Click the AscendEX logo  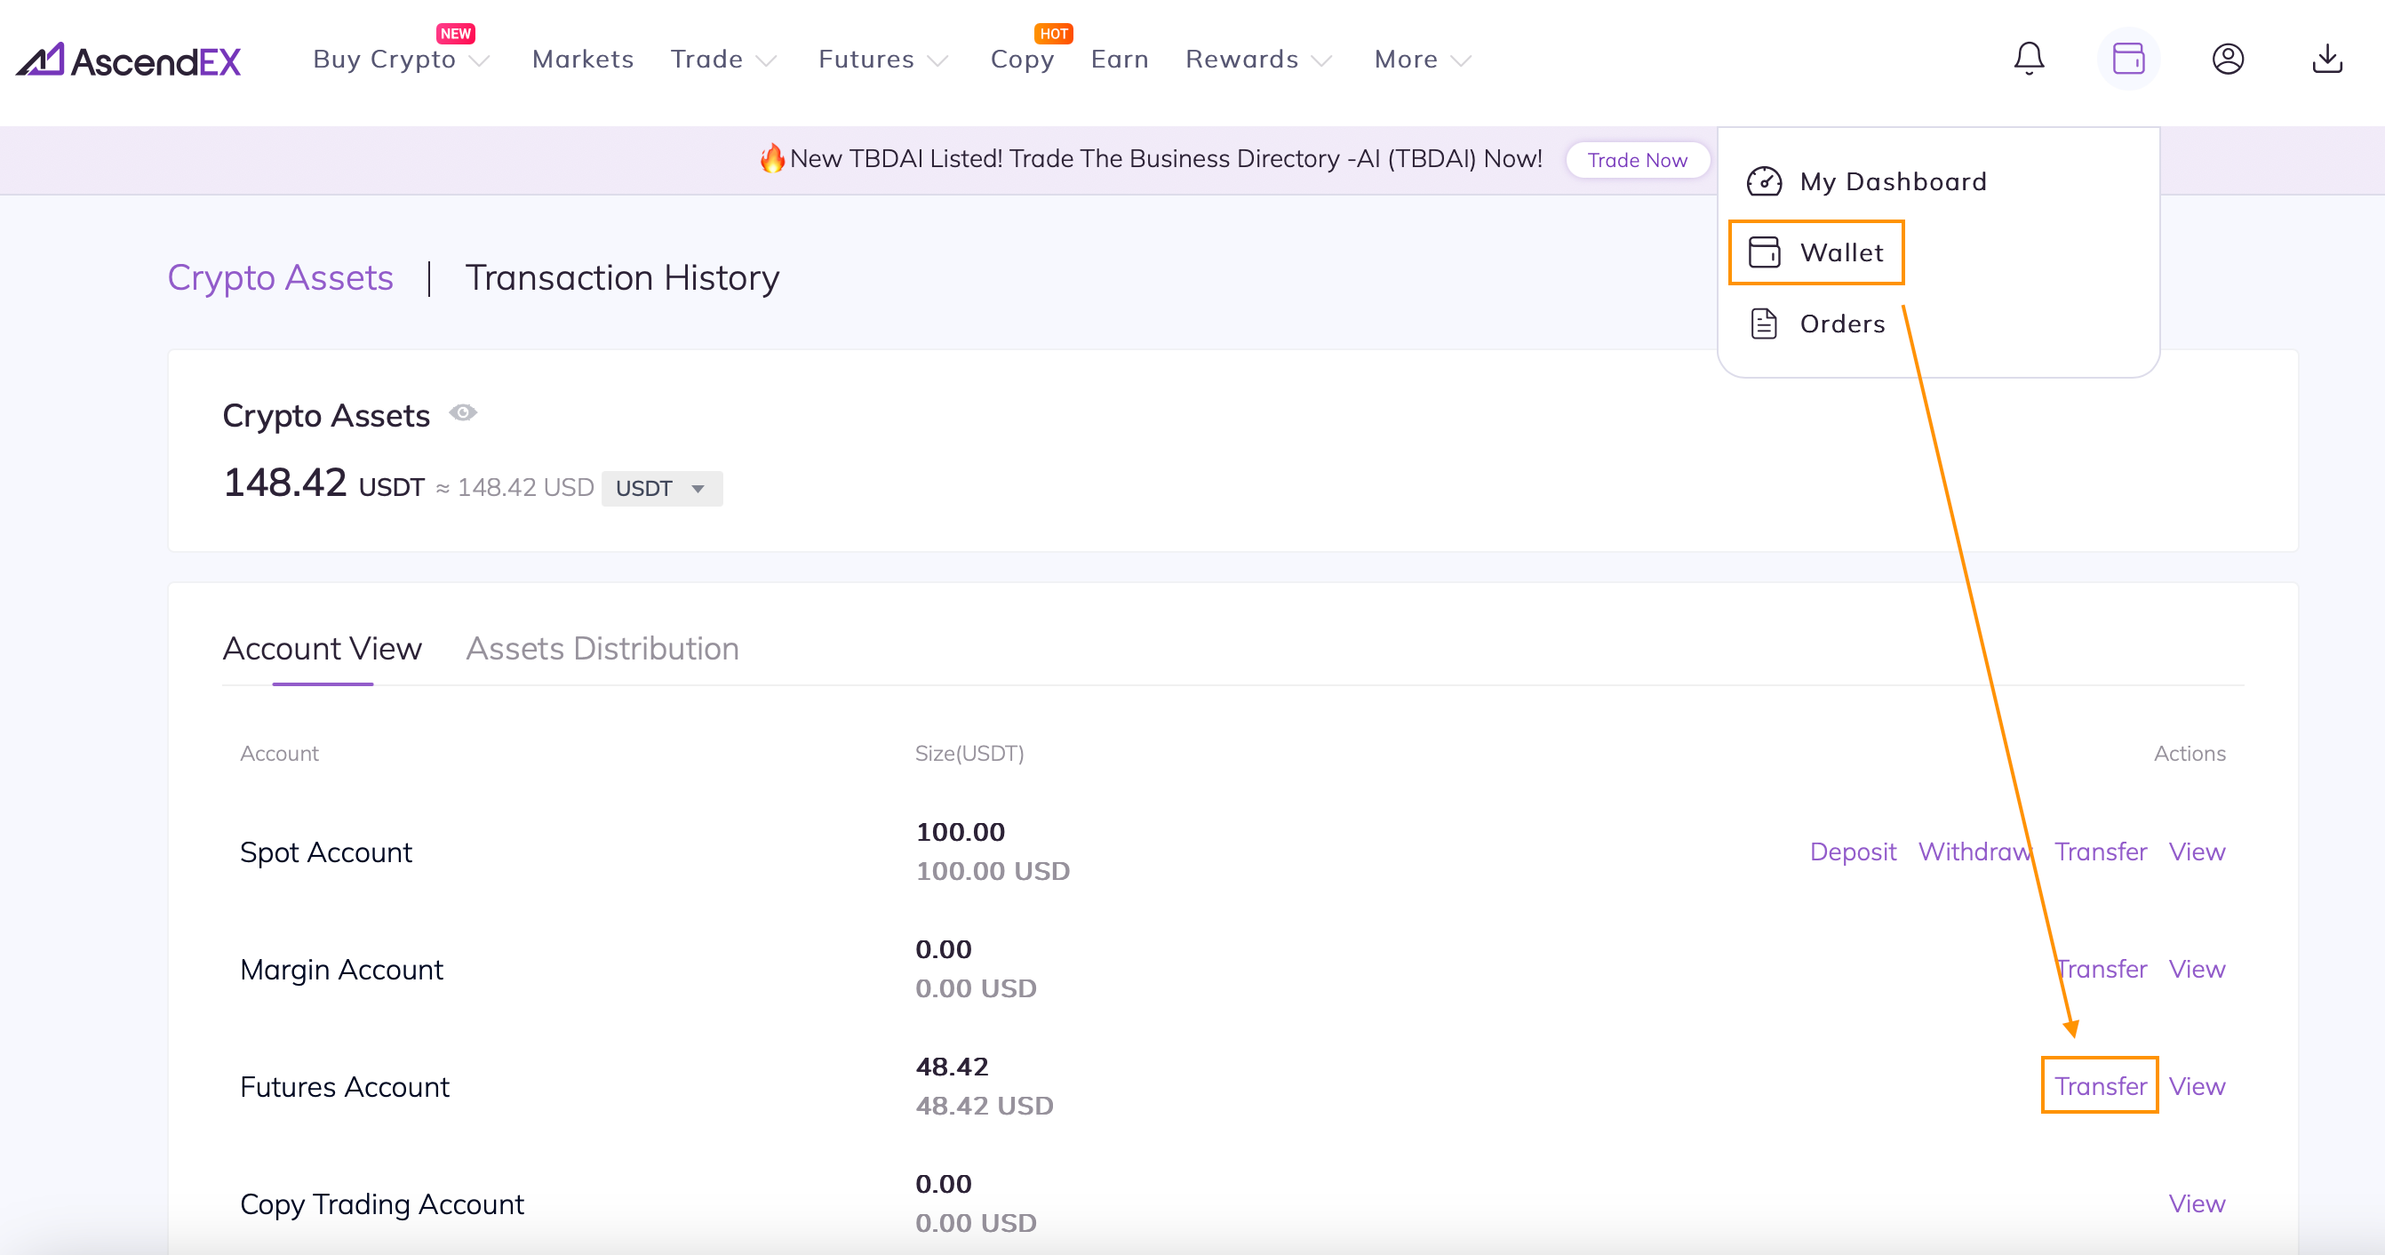(x=128, y=60)
